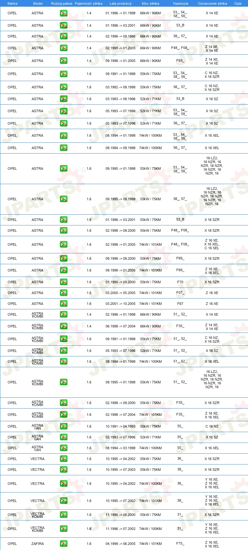
Task: Select X 16 SZR engine code in VECTRA KOMBI row
Action: [212, 515]
